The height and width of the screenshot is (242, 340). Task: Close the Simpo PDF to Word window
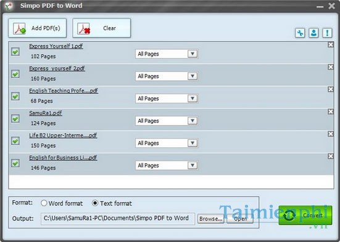pos(331,6)
